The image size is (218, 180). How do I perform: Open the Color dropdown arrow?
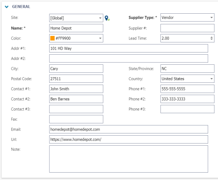tap(100, 38)
